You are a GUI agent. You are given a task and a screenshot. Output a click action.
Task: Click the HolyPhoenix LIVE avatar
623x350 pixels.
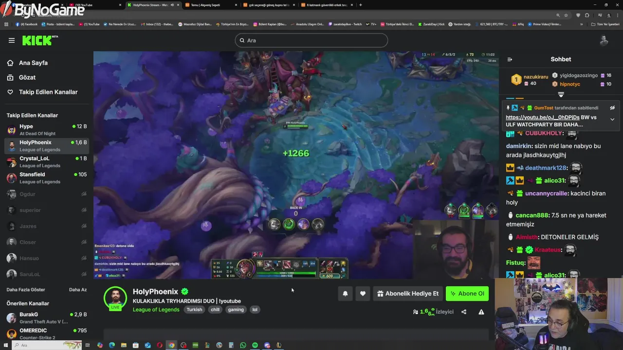pos(115,298)
